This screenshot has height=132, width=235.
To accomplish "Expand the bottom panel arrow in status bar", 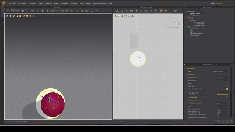I will [121, 122].
